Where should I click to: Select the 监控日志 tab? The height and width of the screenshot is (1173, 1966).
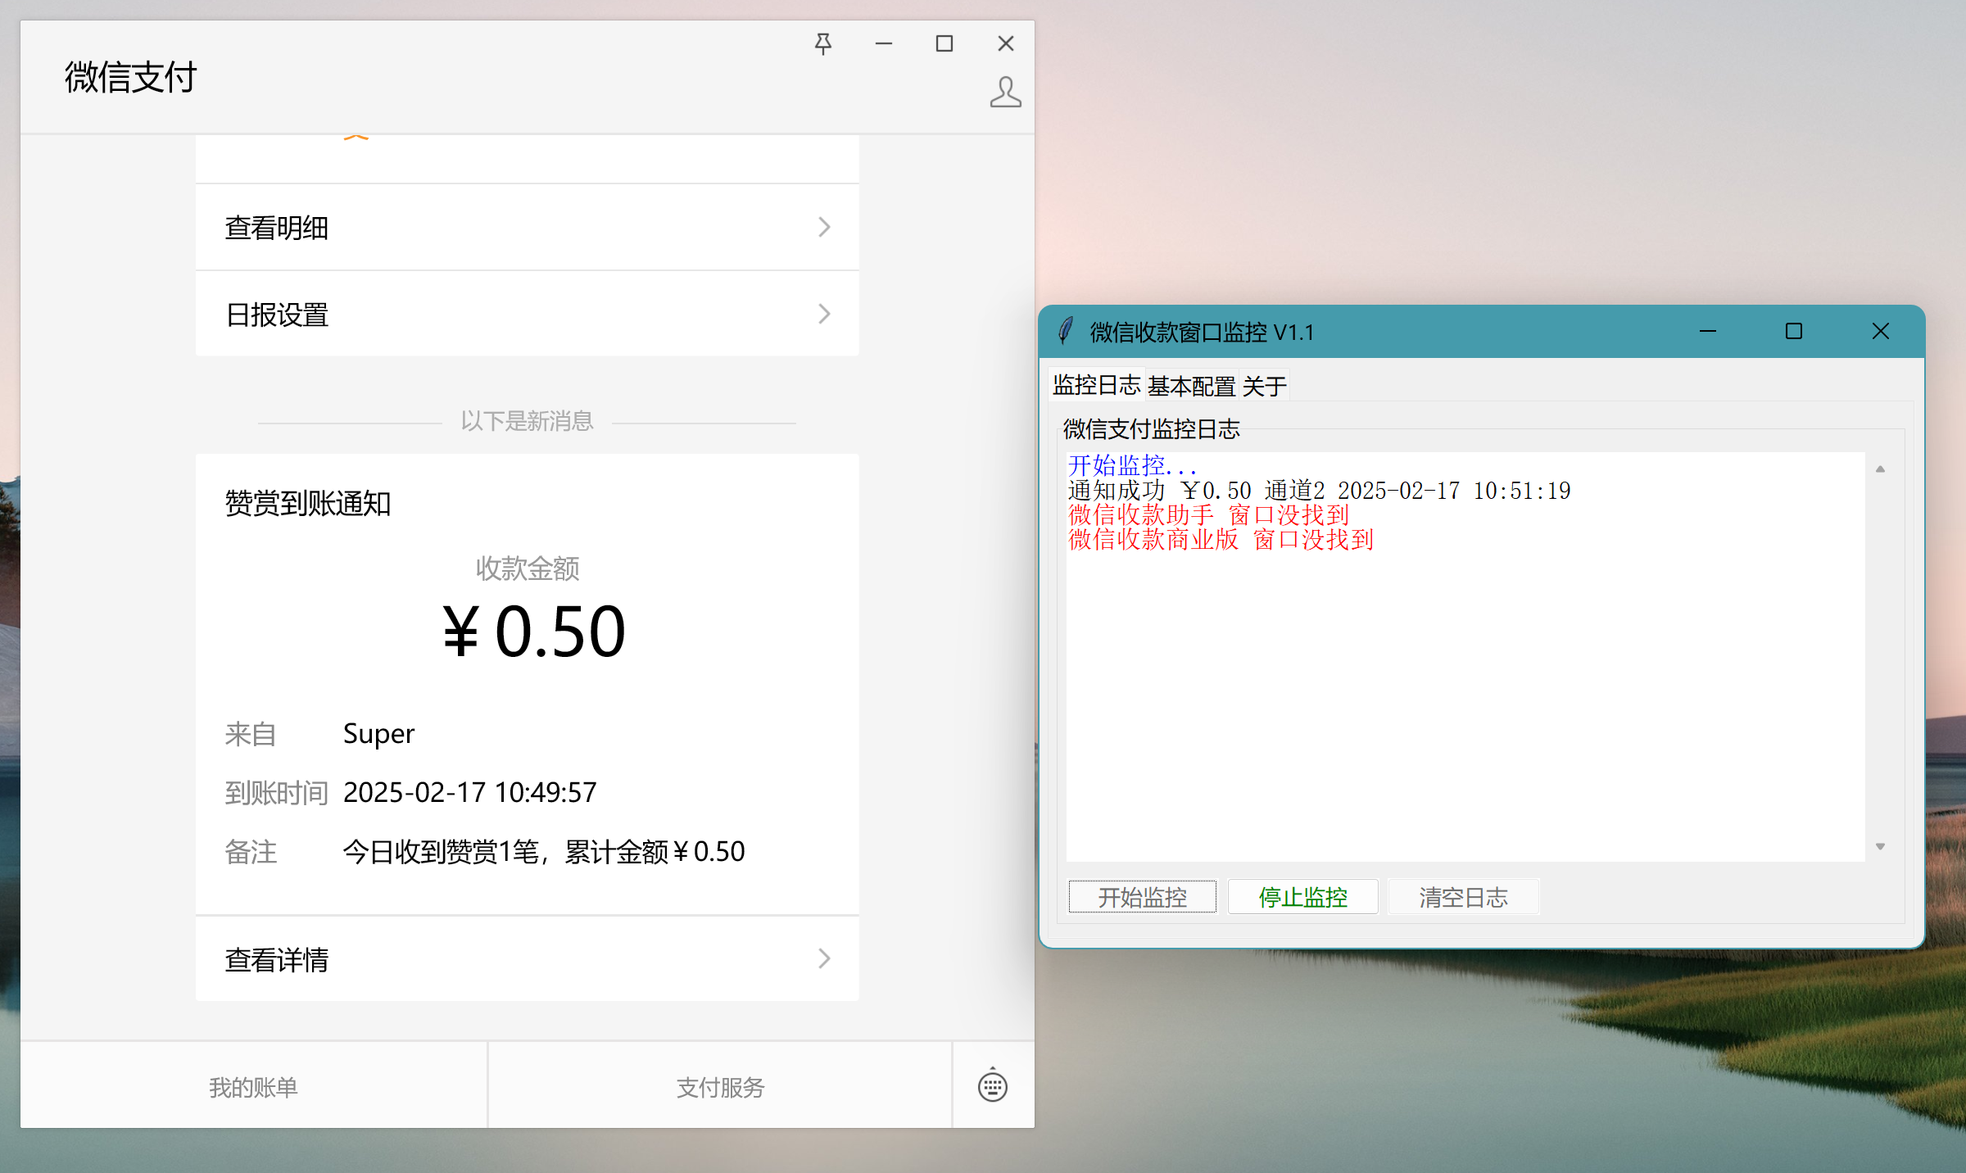(x=1096, y=385)
